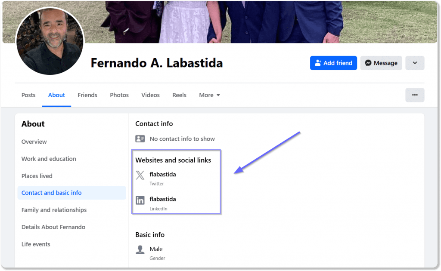The width and height of the screenshot is (441, 271).
Task: Click the gender person icon under Basic info
Action: point(140,249)
